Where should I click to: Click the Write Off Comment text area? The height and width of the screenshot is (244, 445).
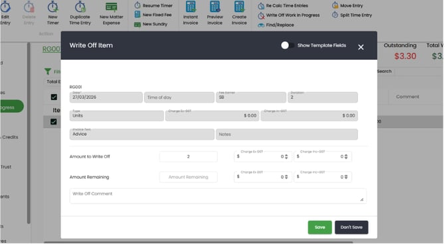coord(218,196)
